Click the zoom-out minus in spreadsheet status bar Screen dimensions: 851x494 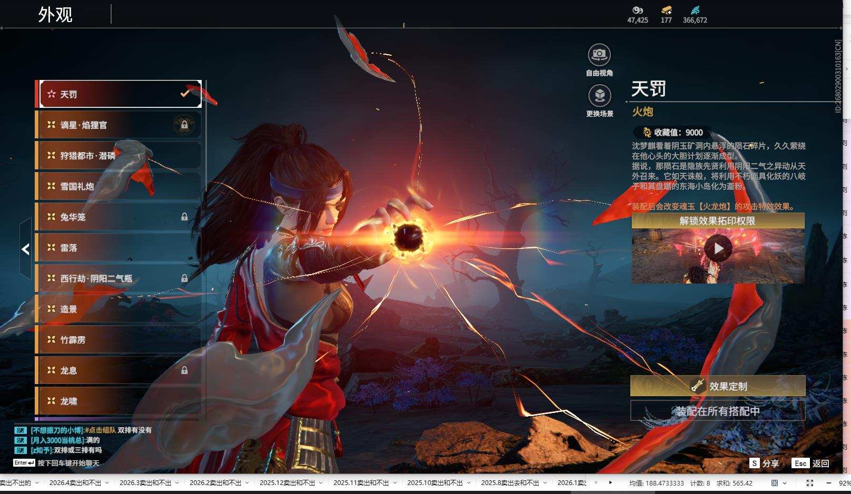click(829, 483)
